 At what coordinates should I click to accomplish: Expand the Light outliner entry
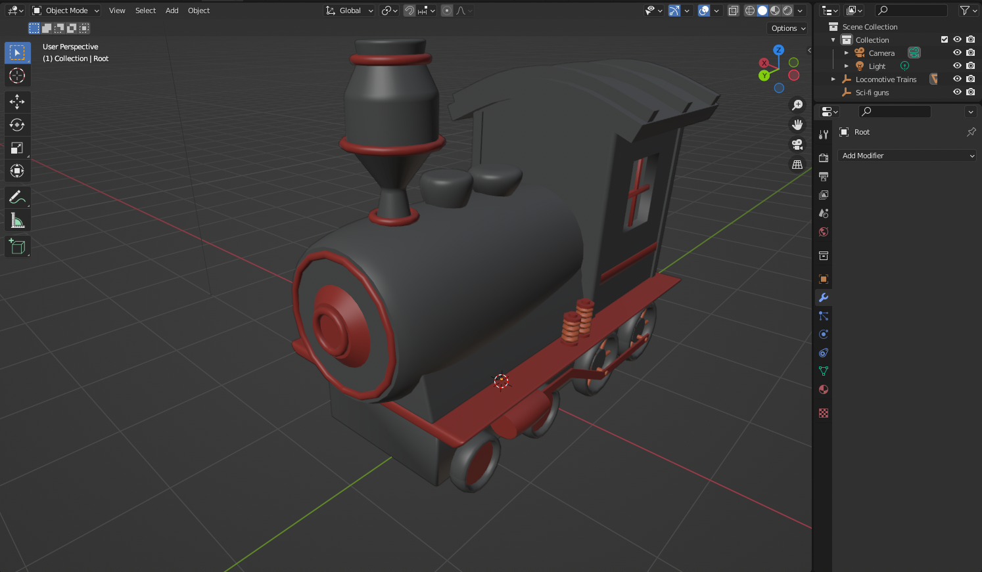click(x=847, y=66)
